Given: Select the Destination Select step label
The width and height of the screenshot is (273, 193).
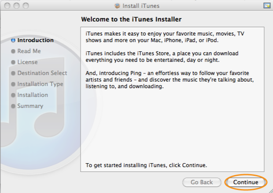Looking at the screenshot, I should [x=42, y=73].
